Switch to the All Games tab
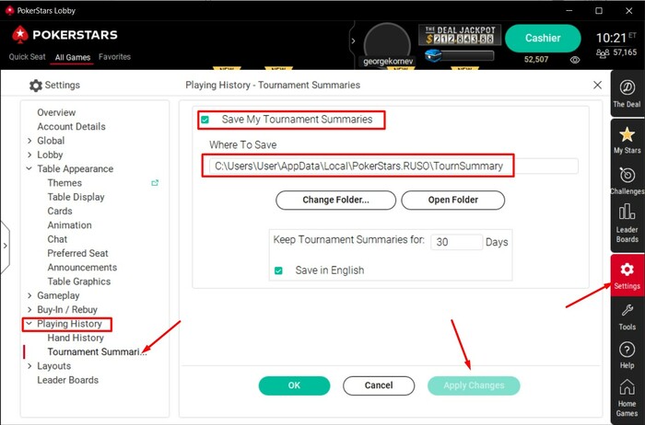The image size is (645, 425). (x=73, y=57)
